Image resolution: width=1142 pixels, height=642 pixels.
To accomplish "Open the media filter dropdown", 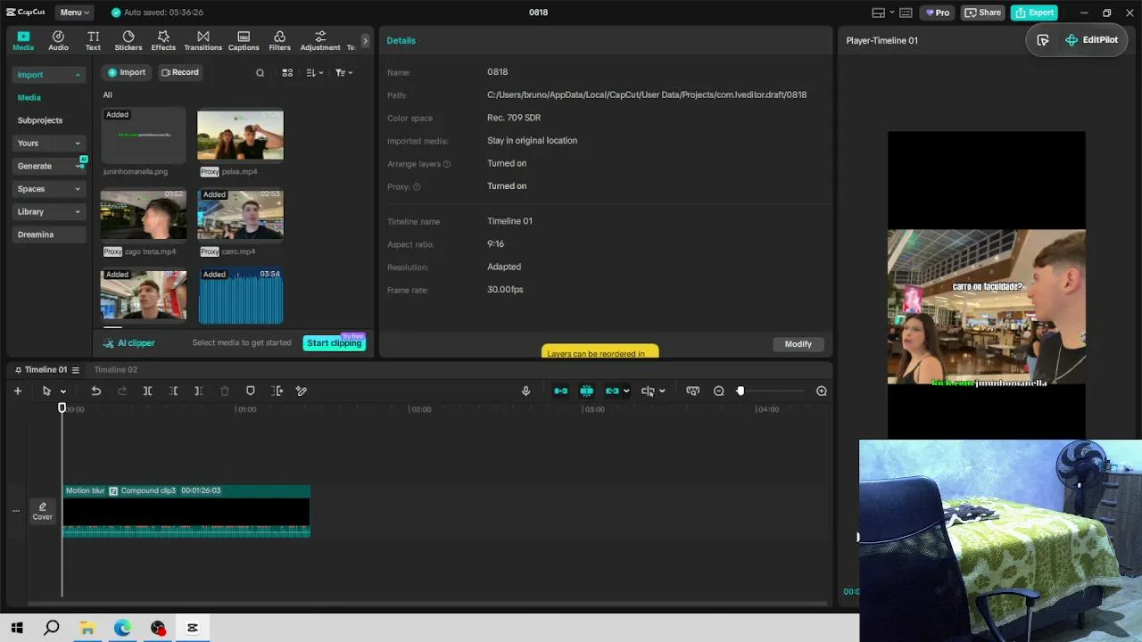I will point(343,73).
